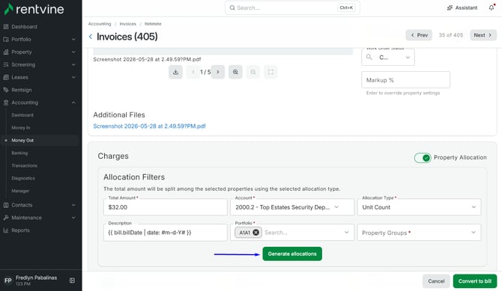502x291 pixels.
Task: Click the Rentsign pen icon
Action: [x=6, y=90]
